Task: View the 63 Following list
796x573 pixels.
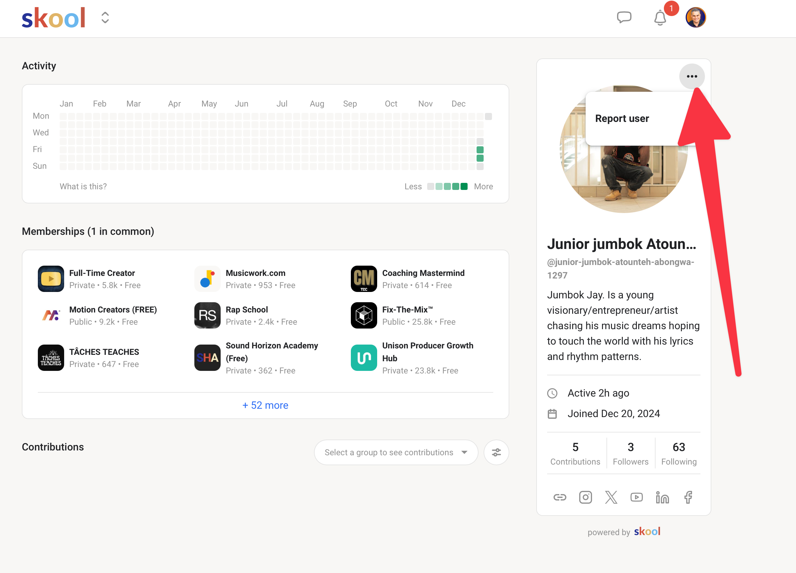Action: coord(679,453)
